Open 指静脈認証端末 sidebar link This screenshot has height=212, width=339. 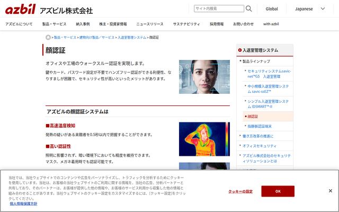260,126
